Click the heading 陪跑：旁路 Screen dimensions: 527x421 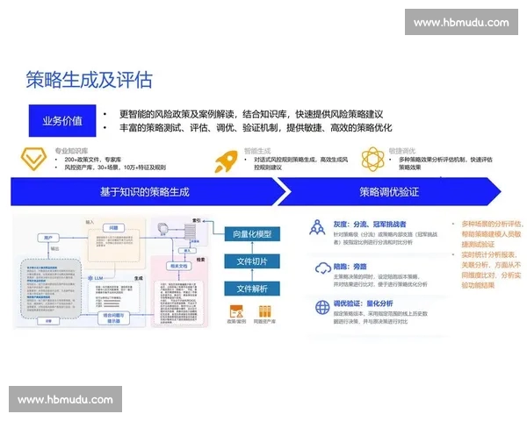tap(350, 267)
